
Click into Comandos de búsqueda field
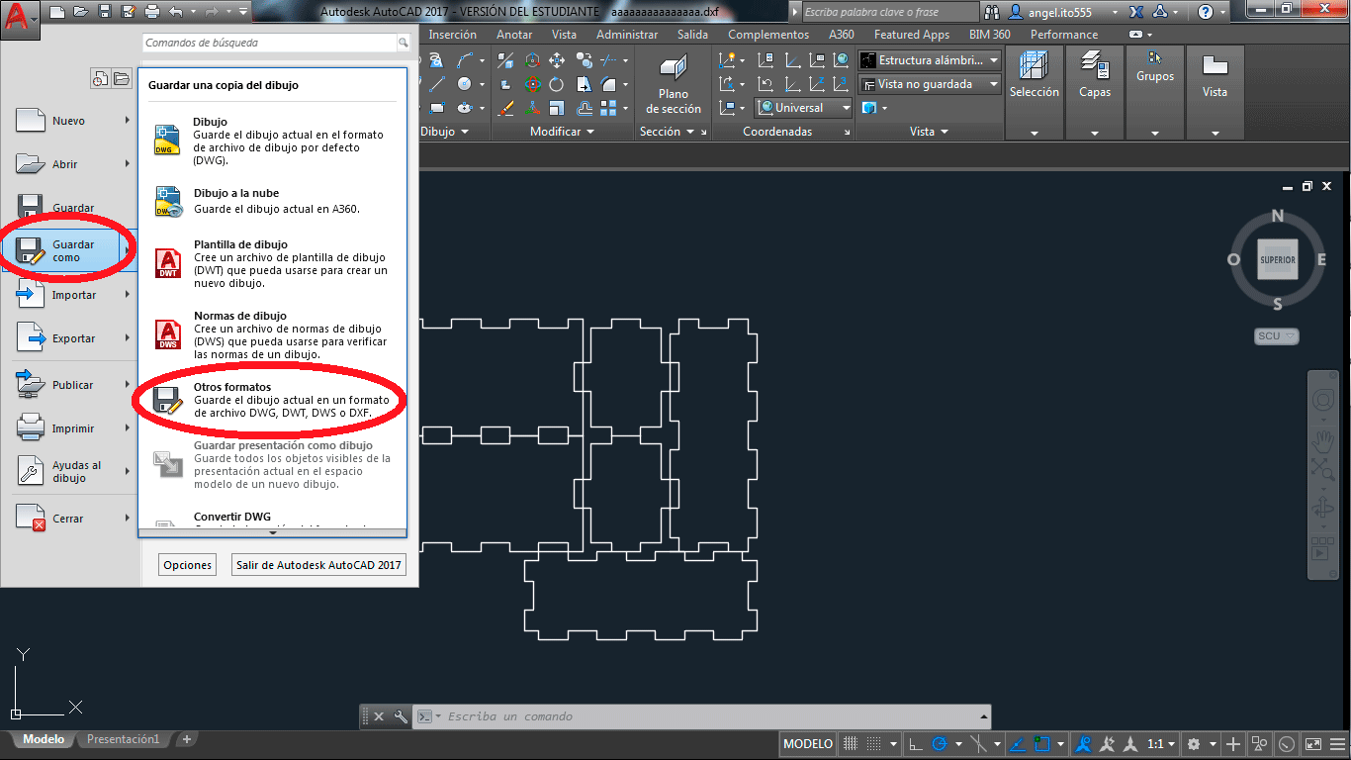click(270, 44)
